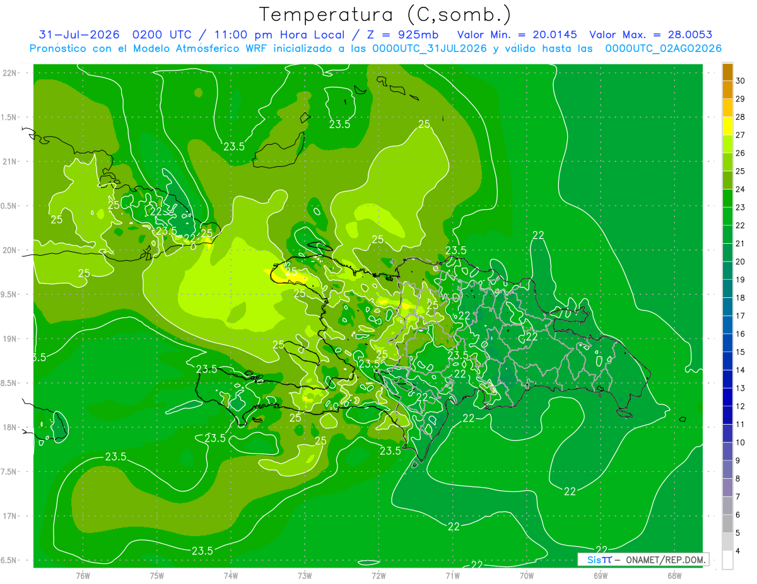Click the 'SisTT – ONAMET/REP.DOM.' logo box
Image resolution: width=757 pixels, height=584 pixels.
tap(643, 559)
